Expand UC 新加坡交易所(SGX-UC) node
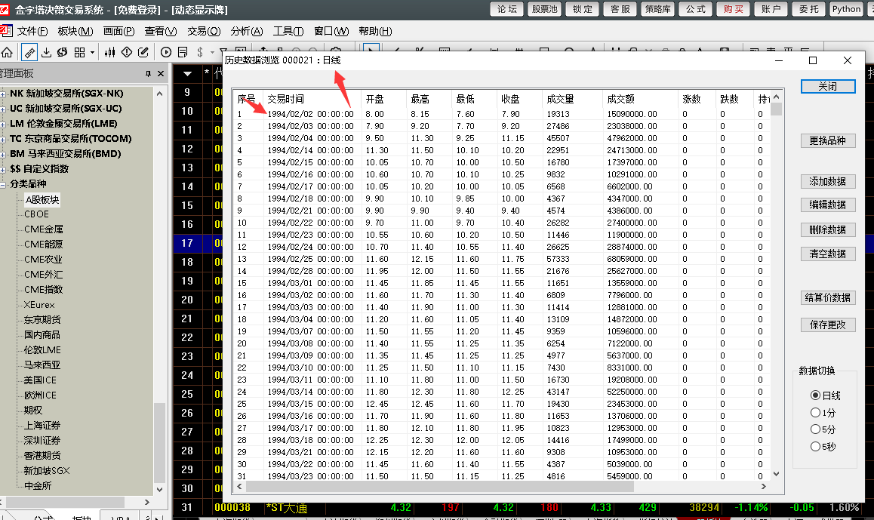The image size is (874, 520). tap(3, 109)
